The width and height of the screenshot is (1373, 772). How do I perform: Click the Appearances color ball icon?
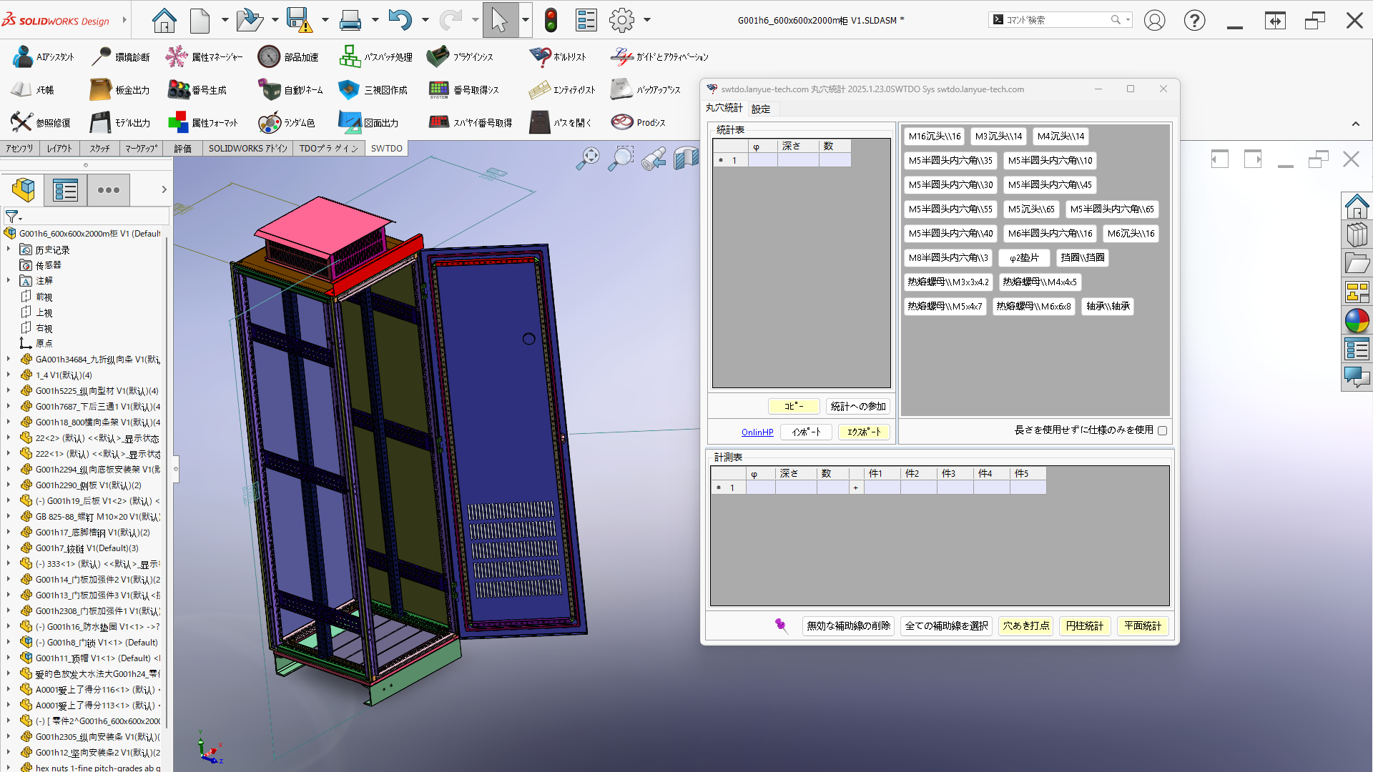click(x=1357, y=321)
